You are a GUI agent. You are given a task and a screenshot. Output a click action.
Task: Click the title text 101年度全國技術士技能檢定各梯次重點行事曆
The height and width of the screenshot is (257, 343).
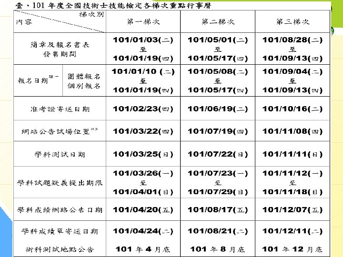pos(121,5)
